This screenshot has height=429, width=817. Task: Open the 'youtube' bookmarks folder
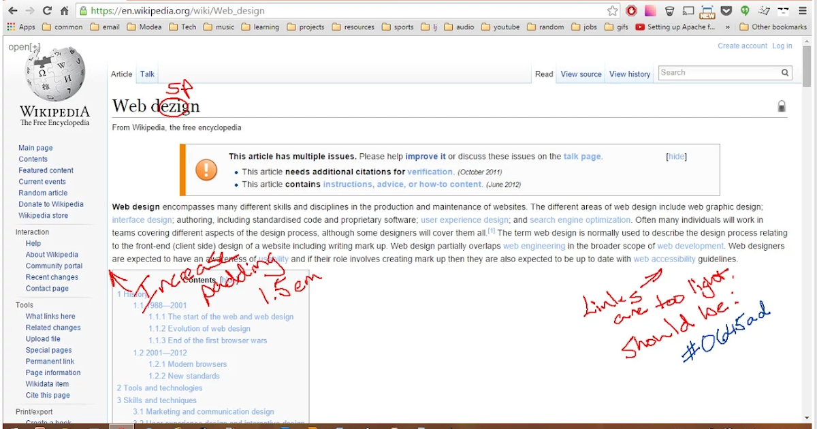tap(500, 27)
